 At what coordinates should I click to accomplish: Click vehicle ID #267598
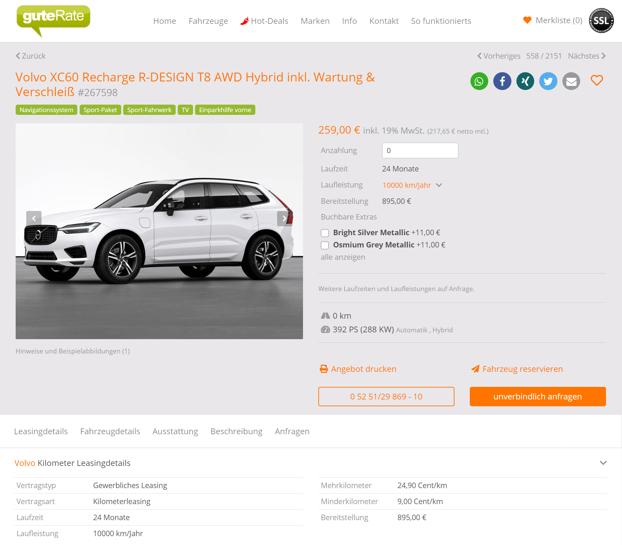point(98,92)
